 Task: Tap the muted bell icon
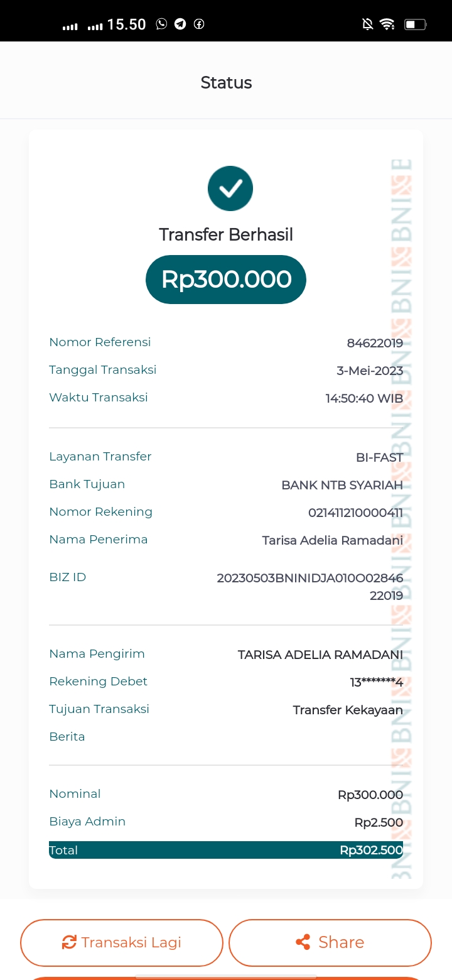tap(368, 24)
